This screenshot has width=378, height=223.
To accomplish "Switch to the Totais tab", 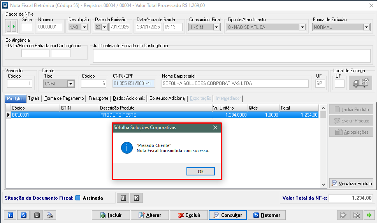I will [34, 98].
